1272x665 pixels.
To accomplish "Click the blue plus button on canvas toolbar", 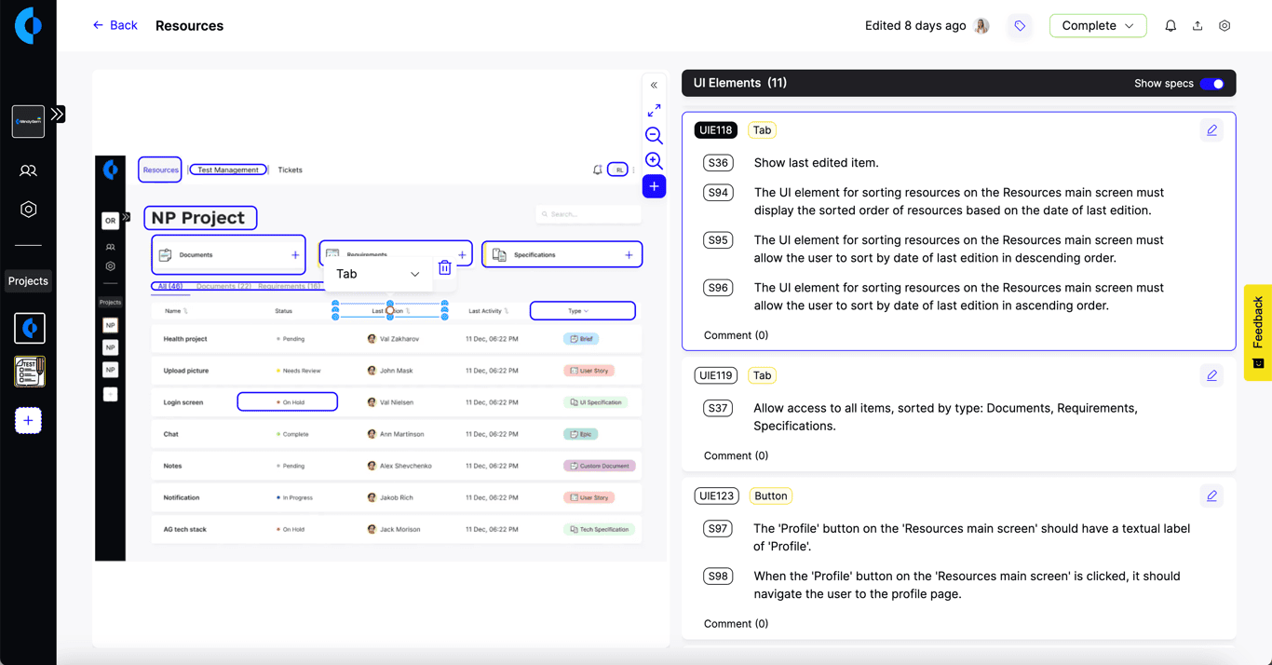I will 654,186.
